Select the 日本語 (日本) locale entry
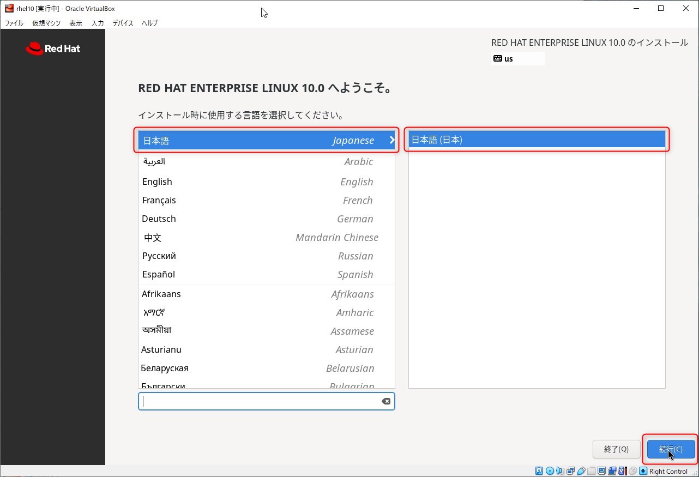This screenshot has width=699, height=477. click(x=537, y=140)
